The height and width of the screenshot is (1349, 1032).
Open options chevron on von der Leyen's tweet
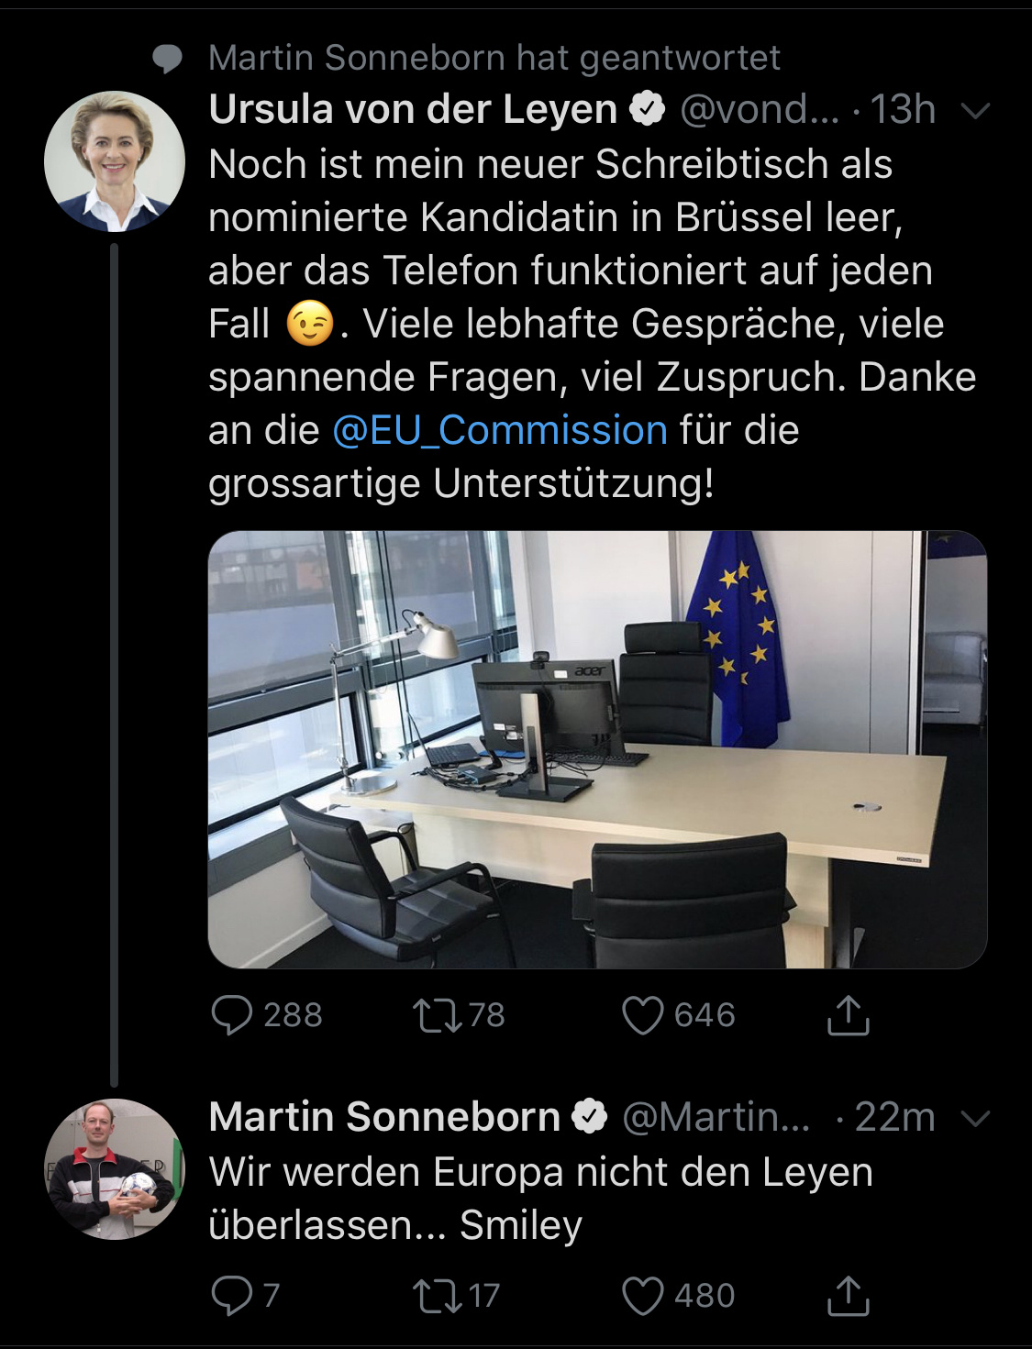(x=975, y=111)
